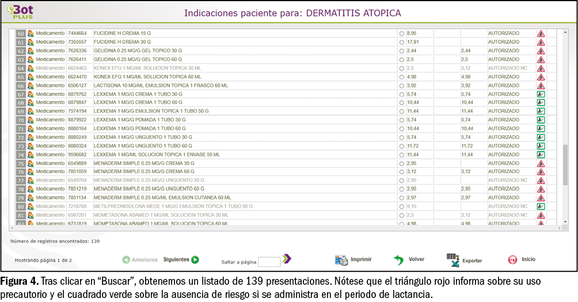Click the green Volver back arrow icon

[x=398, y=260]
